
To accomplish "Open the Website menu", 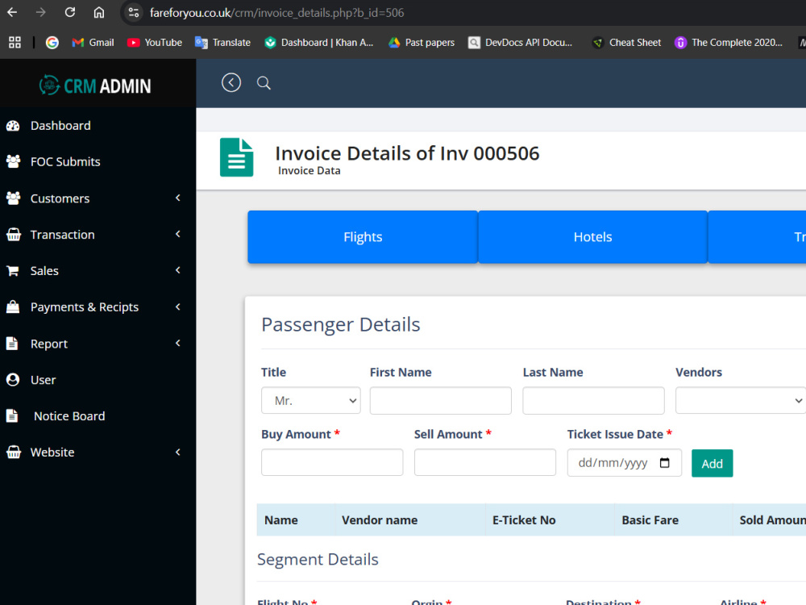I will pyautogui.click(x=52, y=453).
